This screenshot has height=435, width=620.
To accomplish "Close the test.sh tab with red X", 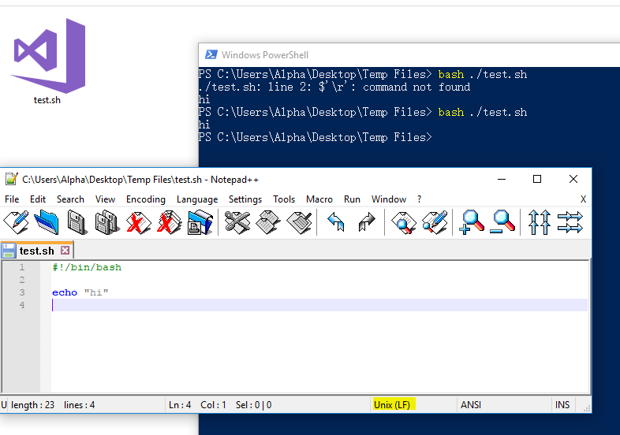I will 65,251.
